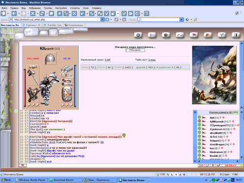Viewport: 244px width, 183px height.
Task: Expand the dropdown next to the Go arrow
Action: [x=111, y=20]
